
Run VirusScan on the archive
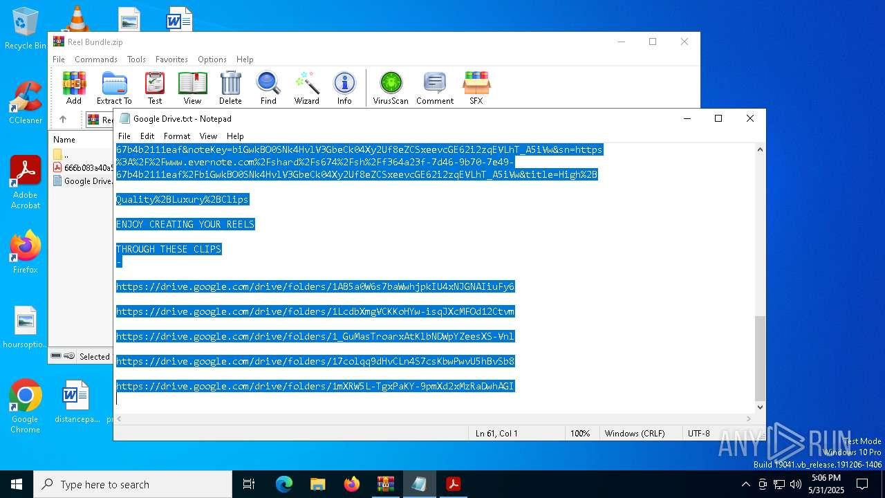tap(391, 88)
